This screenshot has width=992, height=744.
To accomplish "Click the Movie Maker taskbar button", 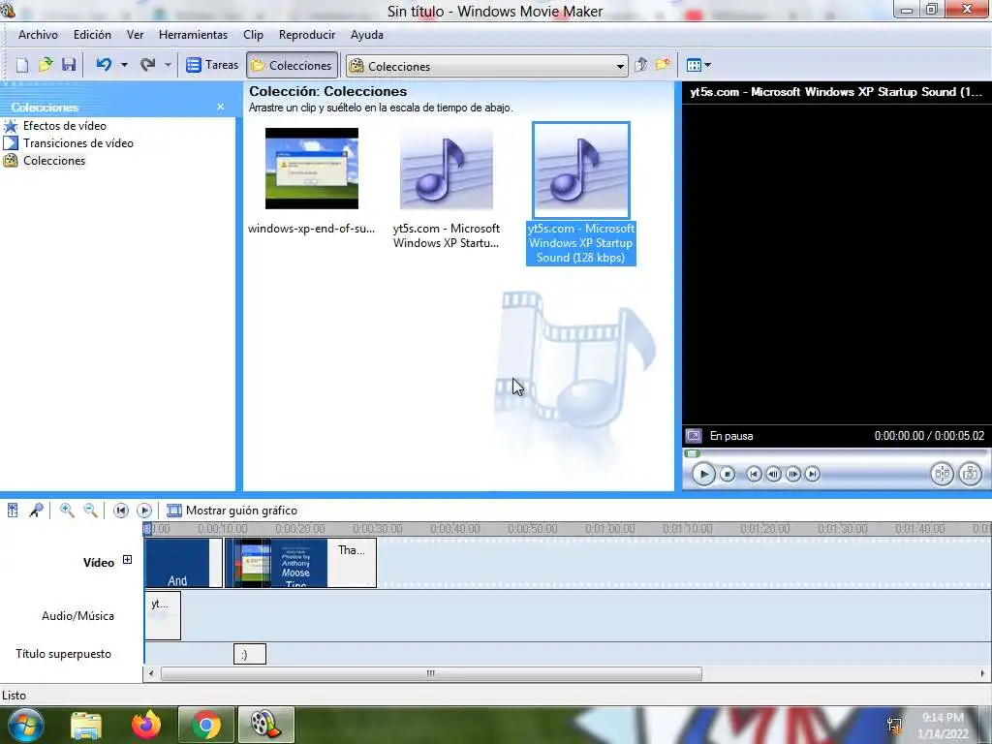I will (x=265, y=725).
